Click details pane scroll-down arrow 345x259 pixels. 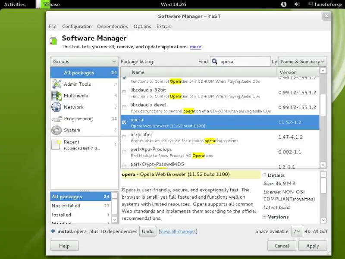pos(323,220)
